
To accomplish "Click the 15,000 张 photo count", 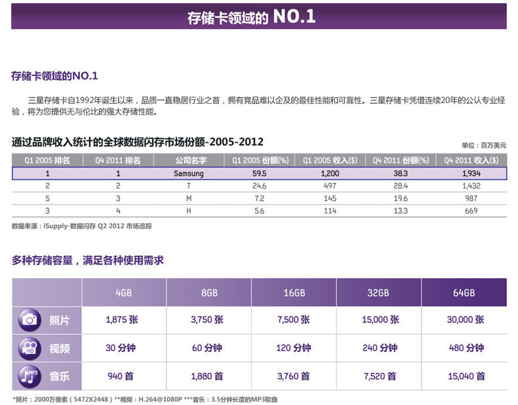I will [x=380, y=320].
